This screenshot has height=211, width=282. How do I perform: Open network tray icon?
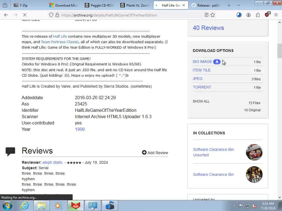[x=248, y=206]
